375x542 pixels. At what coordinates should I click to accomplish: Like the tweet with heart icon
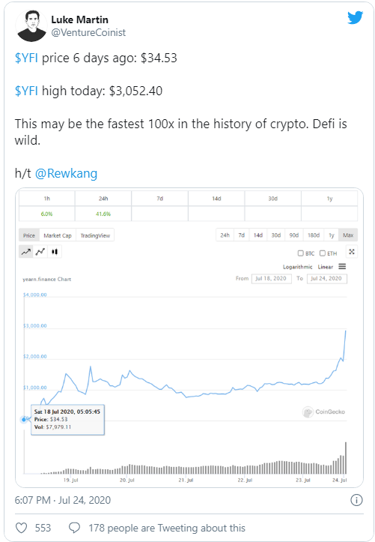click(22, 528)
